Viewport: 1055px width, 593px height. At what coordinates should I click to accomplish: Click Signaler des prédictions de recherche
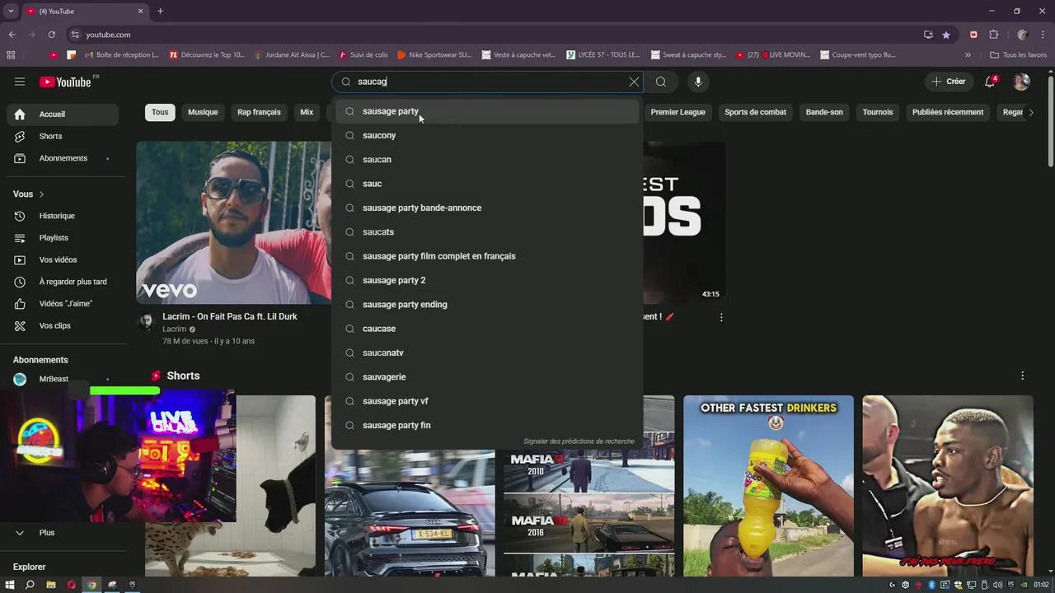click(x=579, y=441)
